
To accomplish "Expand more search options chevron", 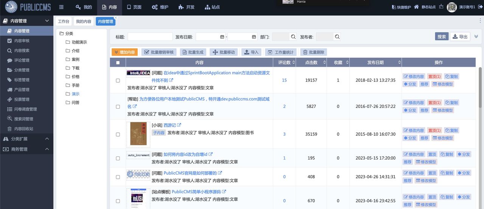I will (x=476, y=37).
